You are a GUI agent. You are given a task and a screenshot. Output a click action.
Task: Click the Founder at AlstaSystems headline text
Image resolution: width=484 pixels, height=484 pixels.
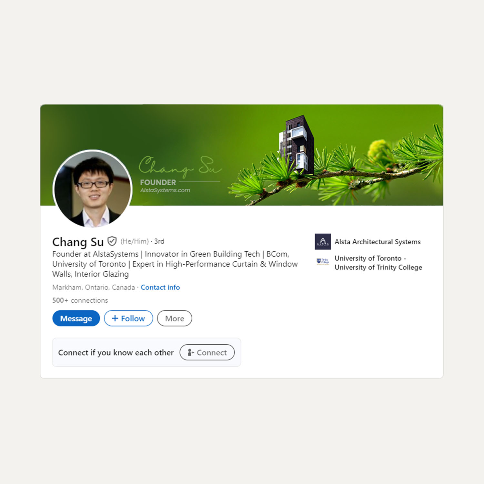click(x=175, y=264)
